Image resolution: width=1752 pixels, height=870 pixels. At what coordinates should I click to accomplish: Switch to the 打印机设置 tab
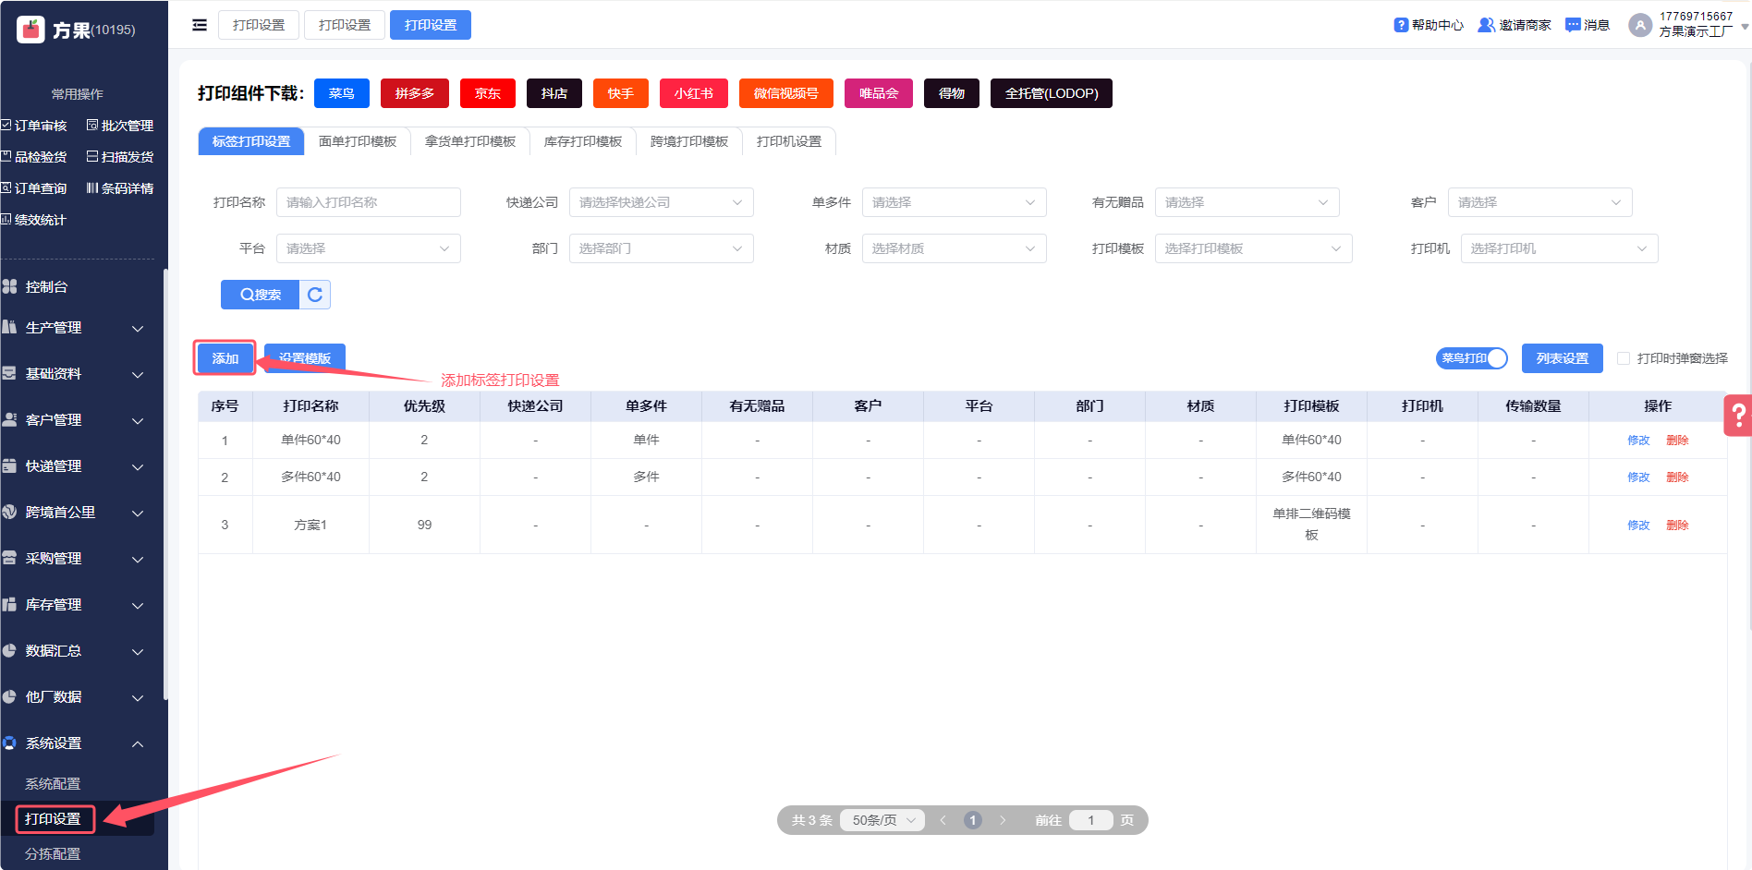pos(788,141)
